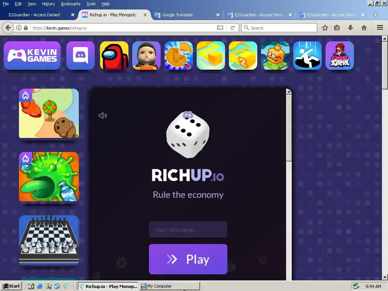Show site information via the info icon
The height and width of the screenshot is (291, 388).
(19, 28)
